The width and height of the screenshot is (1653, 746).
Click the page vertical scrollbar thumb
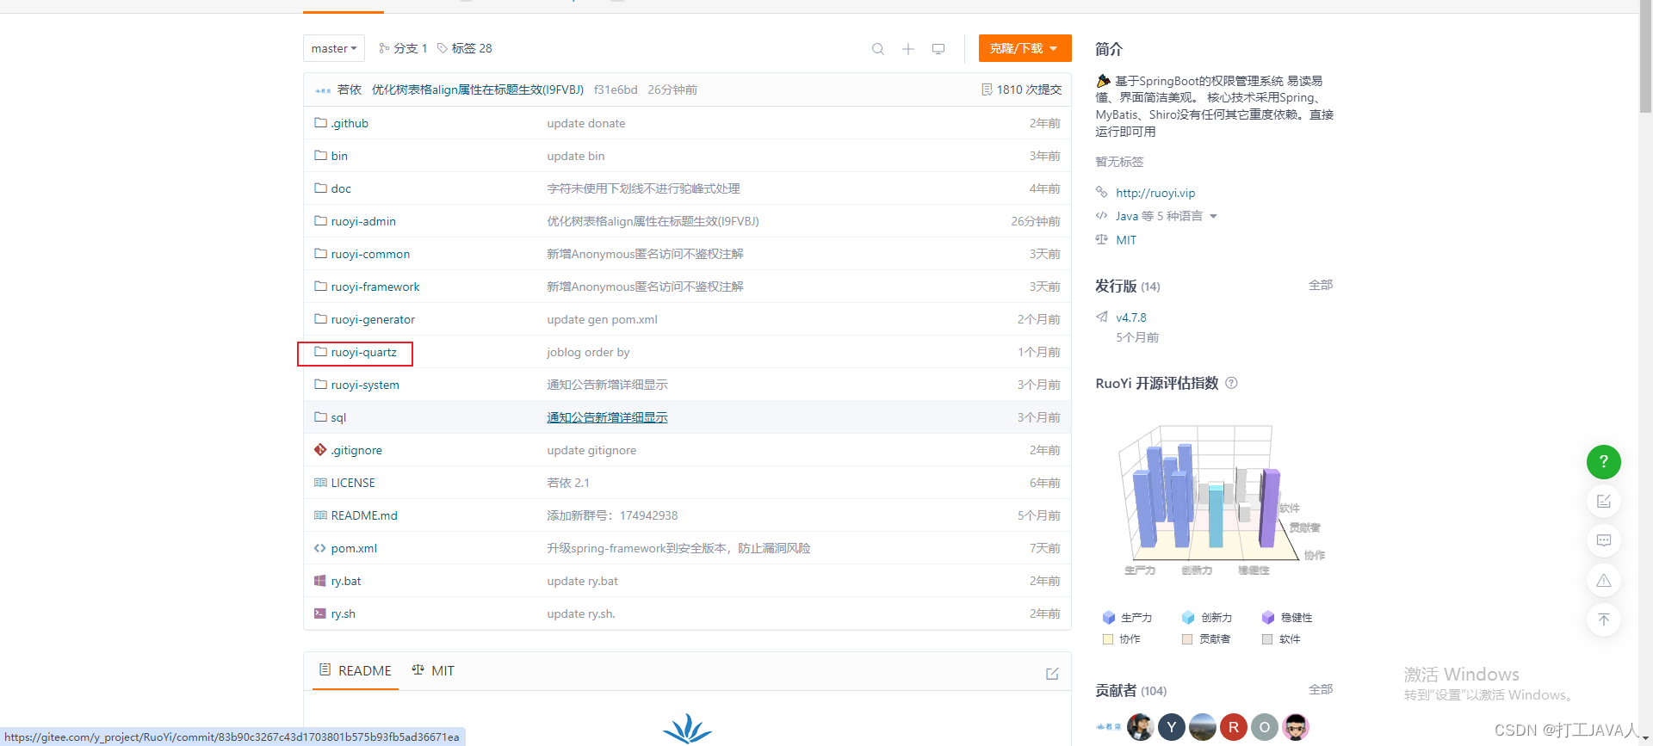[1645, 58]
